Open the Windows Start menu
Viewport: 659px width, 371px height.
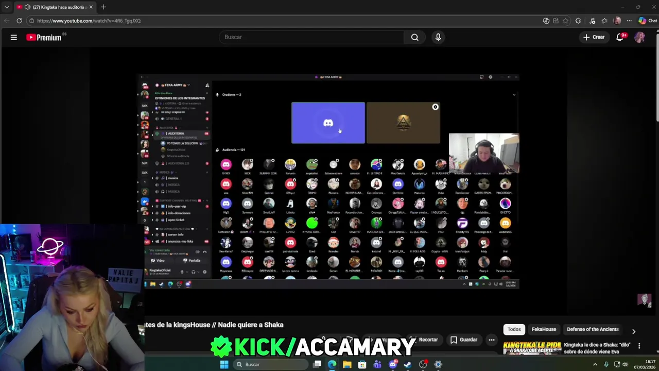click(x=224, y=364)
